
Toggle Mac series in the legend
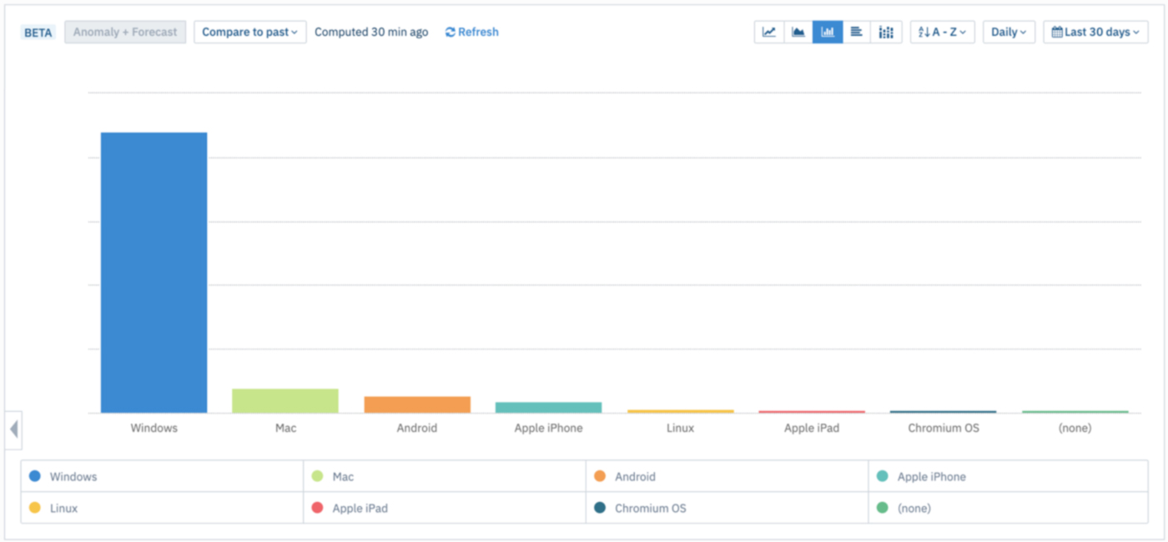(x=343, y=477)
